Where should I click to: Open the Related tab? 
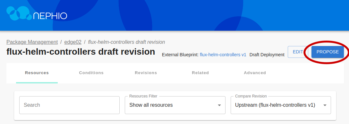(200, 73)
